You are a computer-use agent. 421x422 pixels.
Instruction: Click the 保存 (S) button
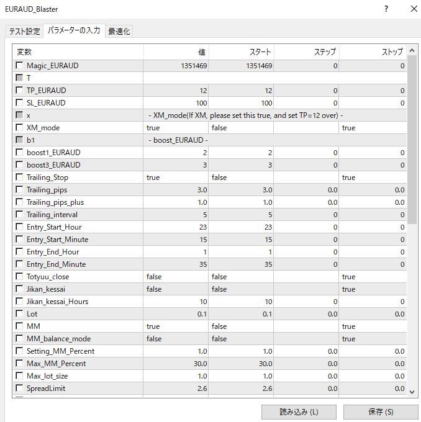point(381,412)
